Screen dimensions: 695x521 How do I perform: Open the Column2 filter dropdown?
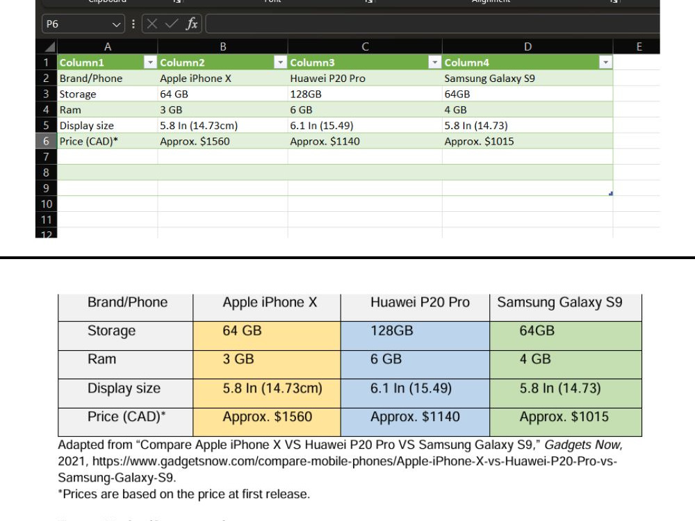(280, 63)
